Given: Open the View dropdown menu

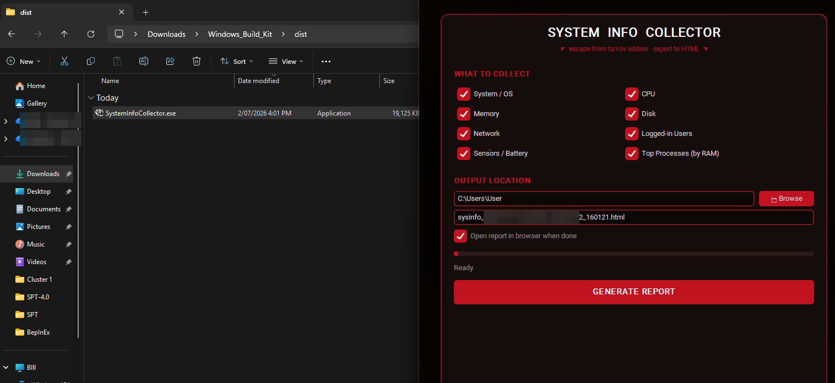Looking at the screenshot, I should coord(286,62).
